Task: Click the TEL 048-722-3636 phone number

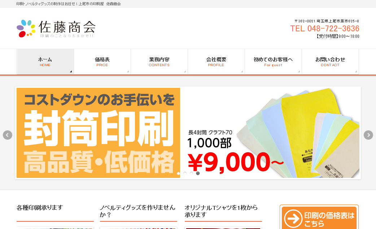Action: pos(325,28)
